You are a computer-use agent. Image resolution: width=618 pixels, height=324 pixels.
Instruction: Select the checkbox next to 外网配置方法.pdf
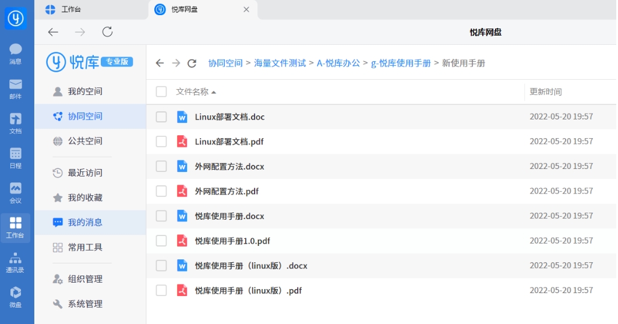pos(161,191)
